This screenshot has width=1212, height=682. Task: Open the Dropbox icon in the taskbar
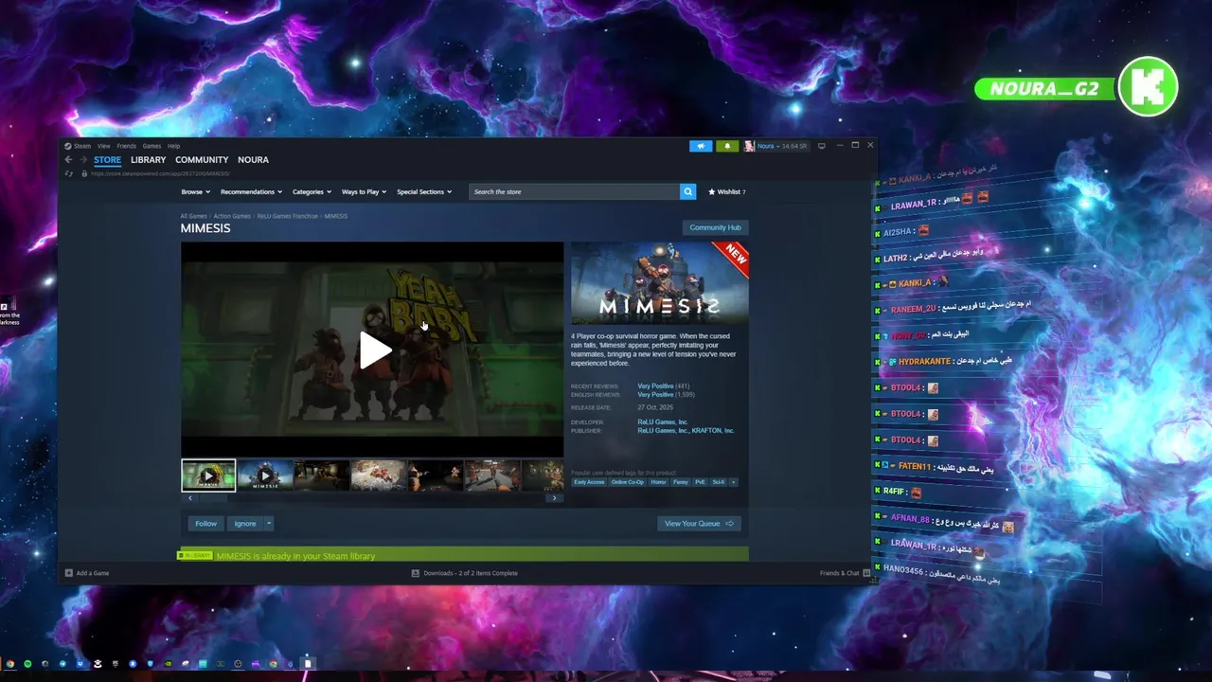pyautogui.click(x=80, y=664)
